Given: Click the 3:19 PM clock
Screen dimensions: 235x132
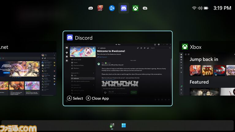Looking at the screenshot, I should click(222, 8).
